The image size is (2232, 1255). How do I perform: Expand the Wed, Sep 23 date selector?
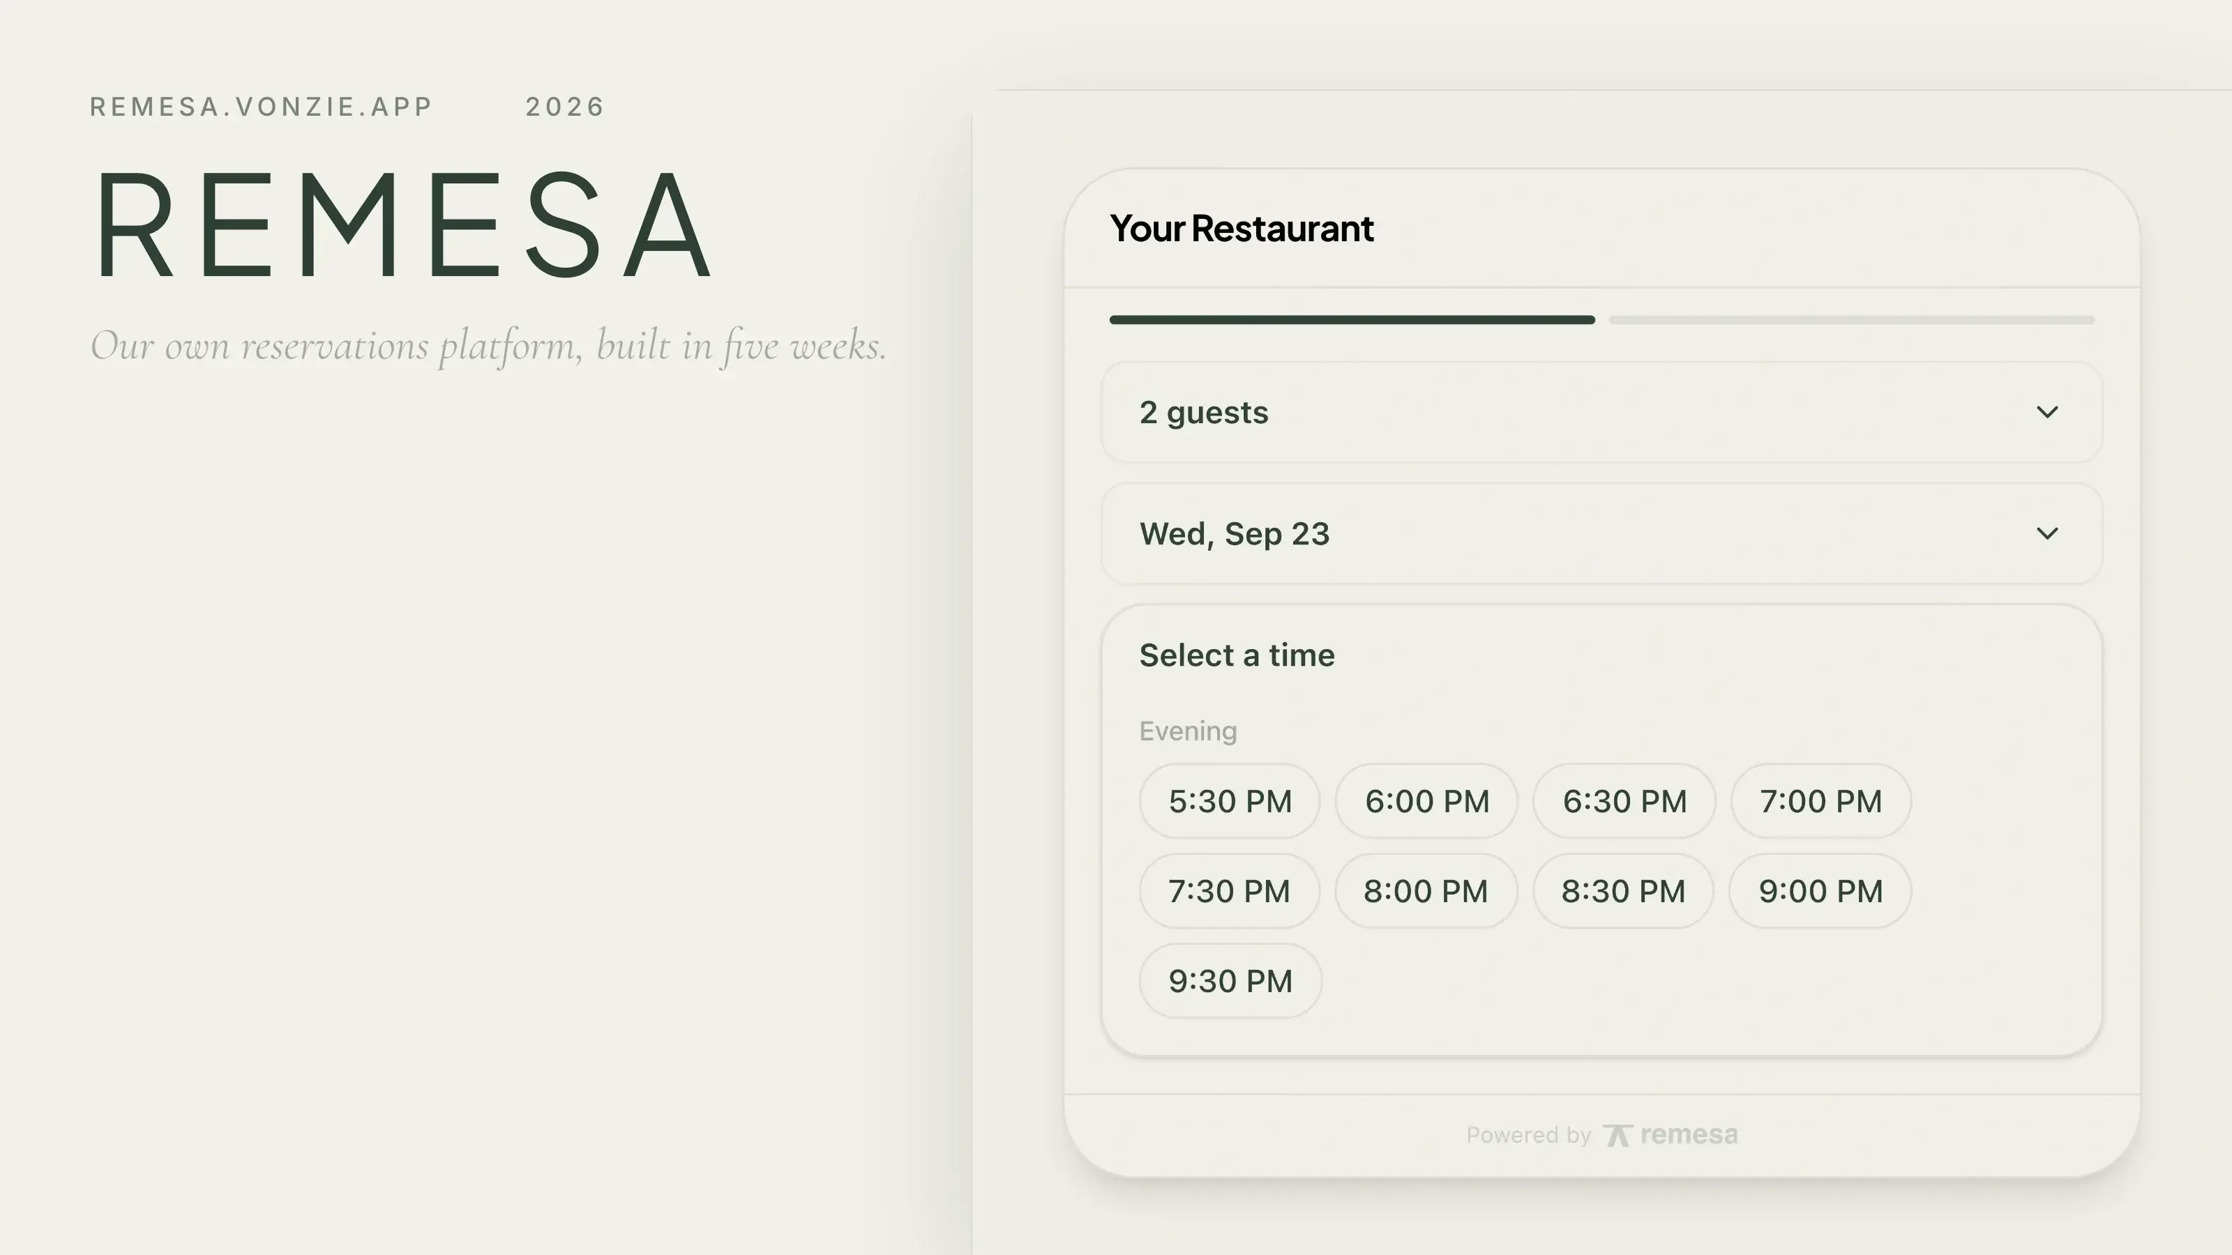1601,533
